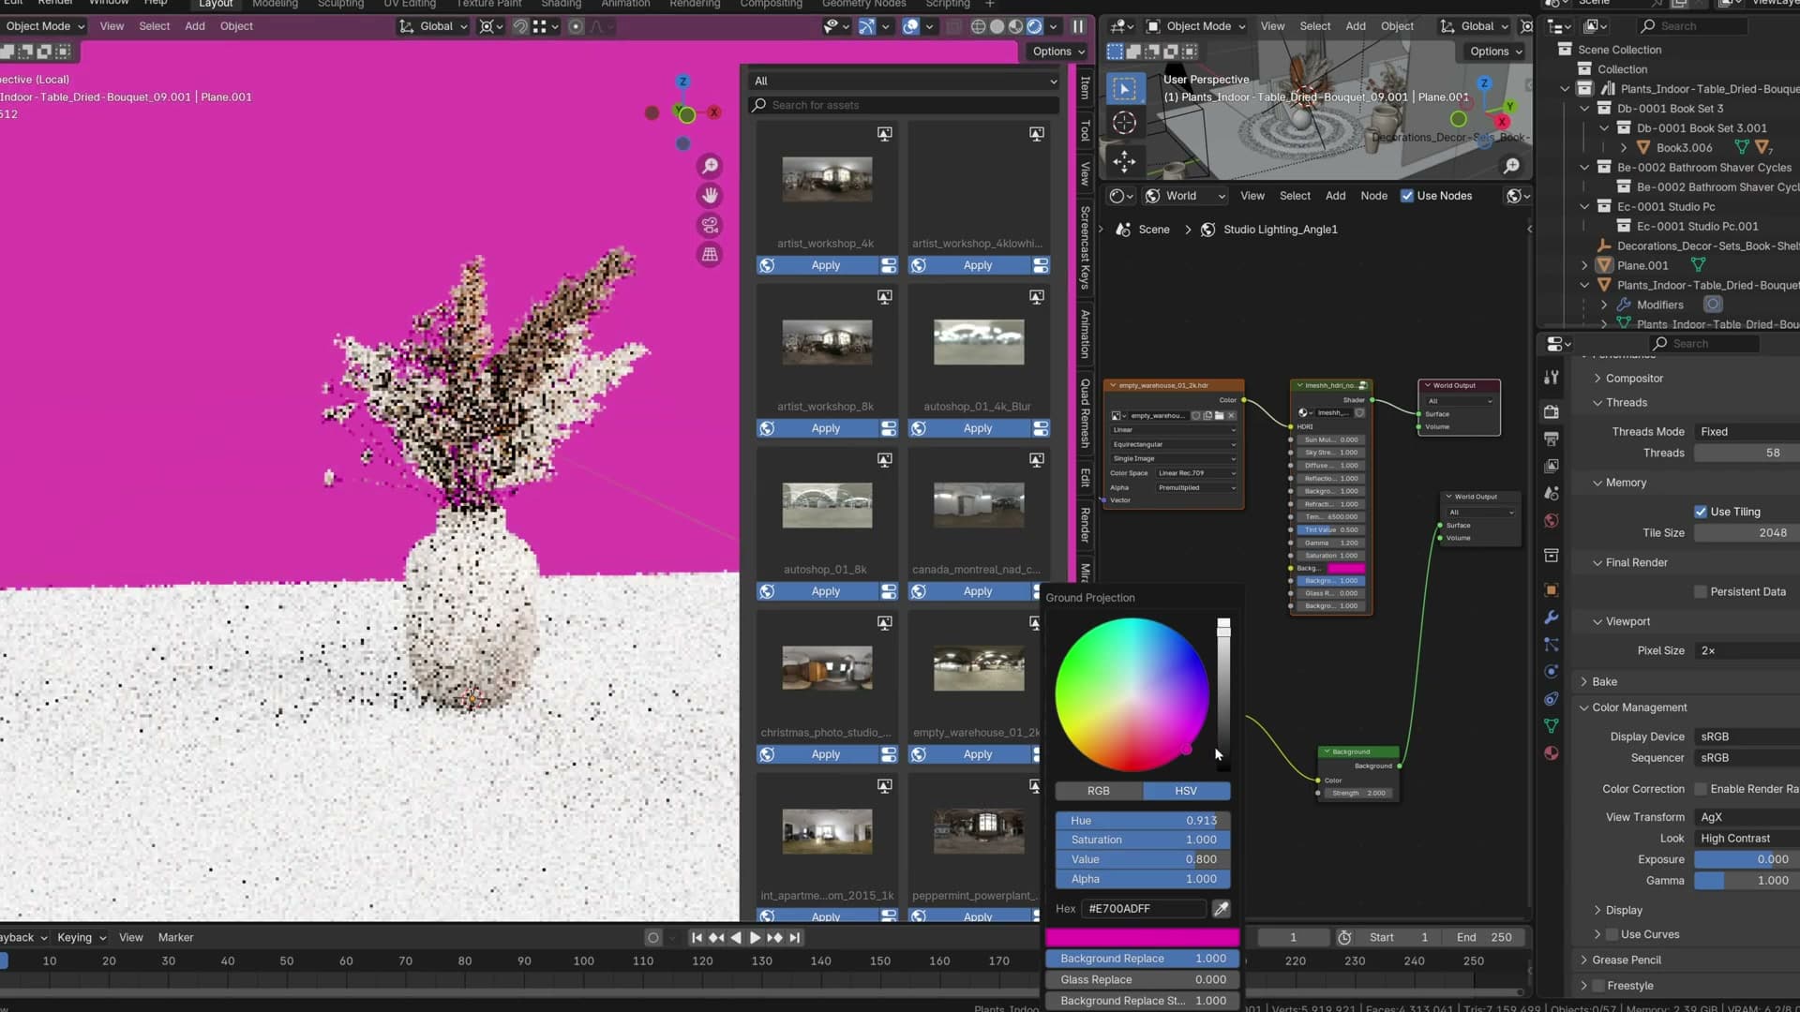This screenshot has height=1012, width=1800.
Task: Zoom the main viewport with the magnifier icon
Action: pyautogui.click(x=710, y=167)
